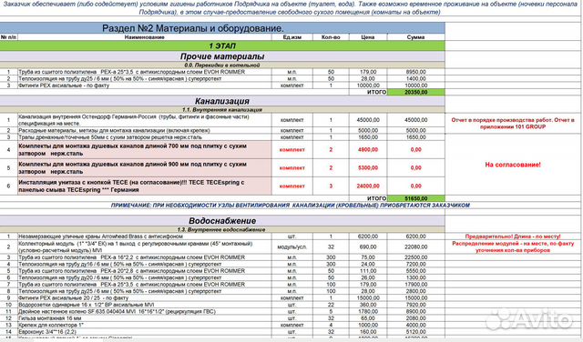Click the TECE TECEspring installation item cell

tap(145, 186)
